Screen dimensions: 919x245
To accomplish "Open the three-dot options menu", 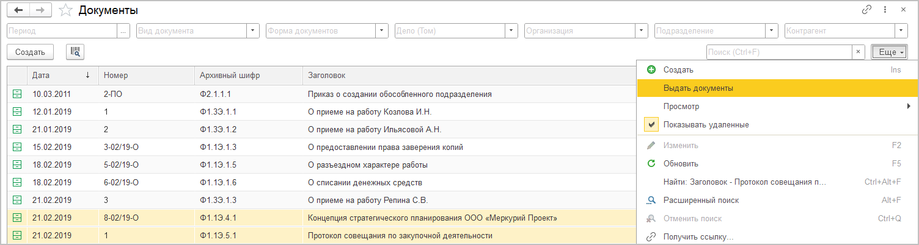I will coord(885,10).
